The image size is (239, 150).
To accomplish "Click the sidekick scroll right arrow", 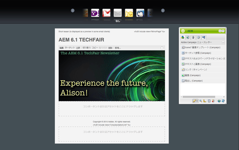I will click(x=224, y=97).
